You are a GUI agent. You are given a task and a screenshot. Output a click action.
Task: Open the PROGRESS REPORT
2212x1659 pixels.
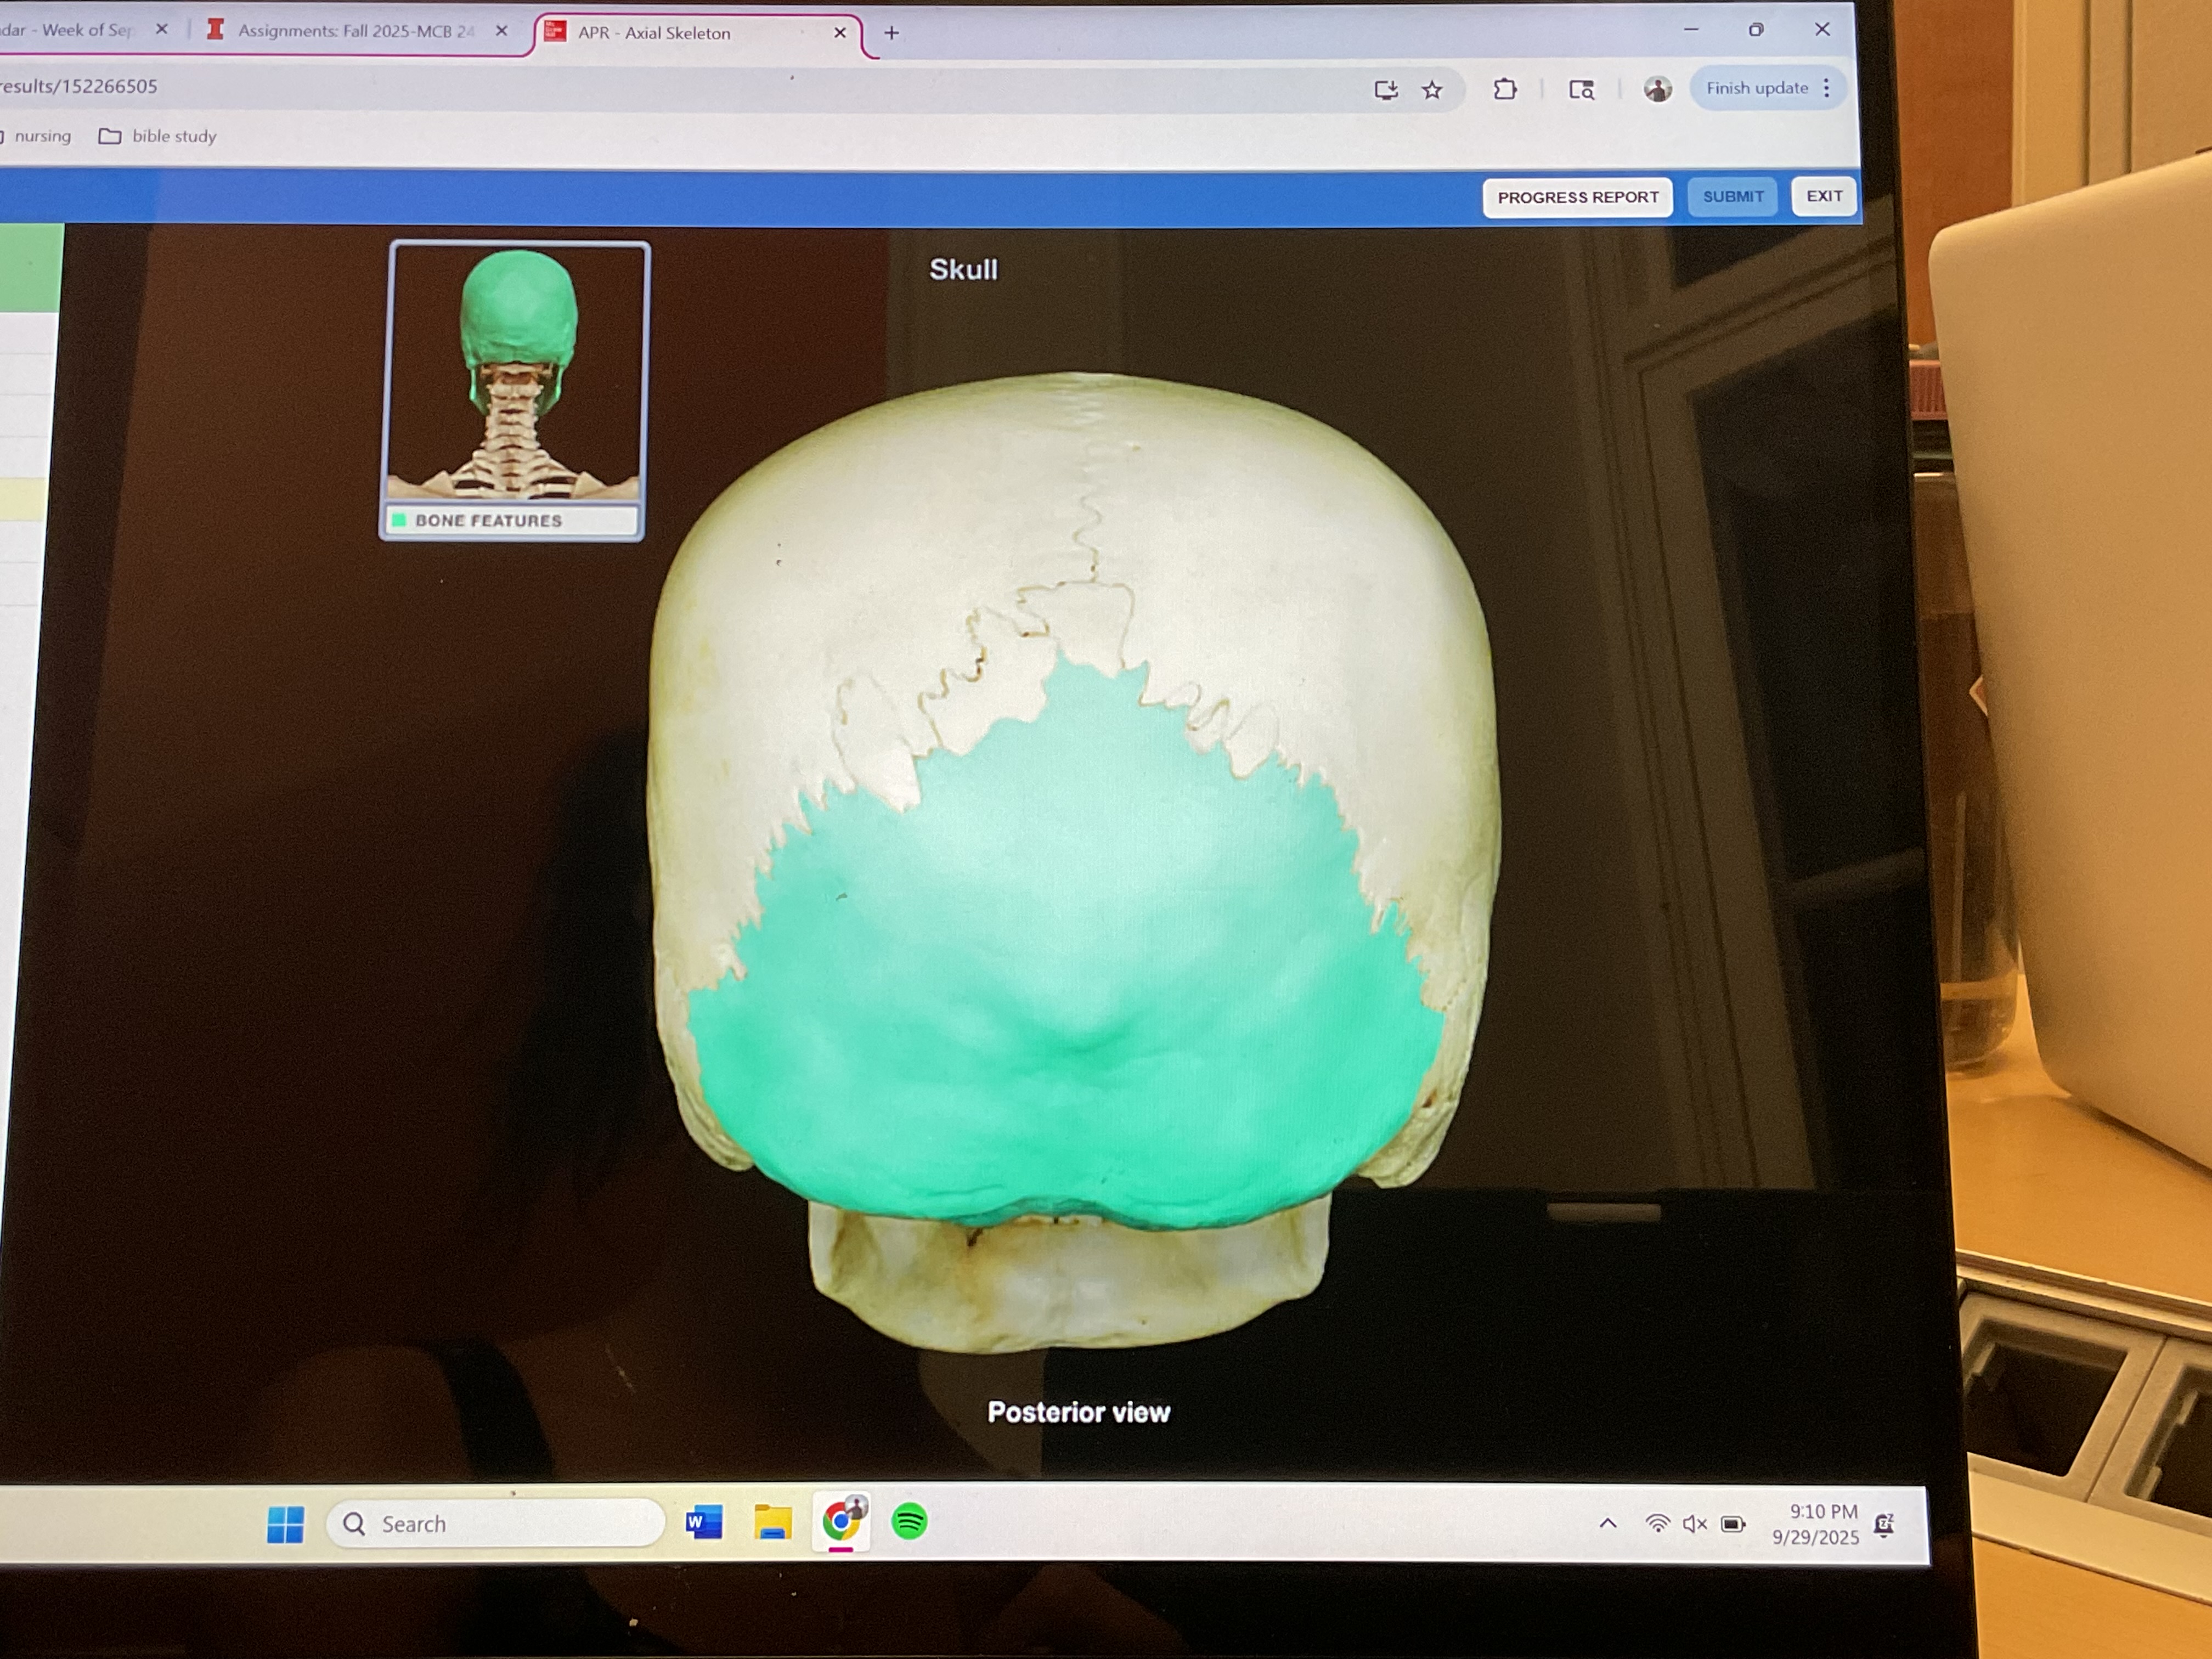[x=1577, y=197]
